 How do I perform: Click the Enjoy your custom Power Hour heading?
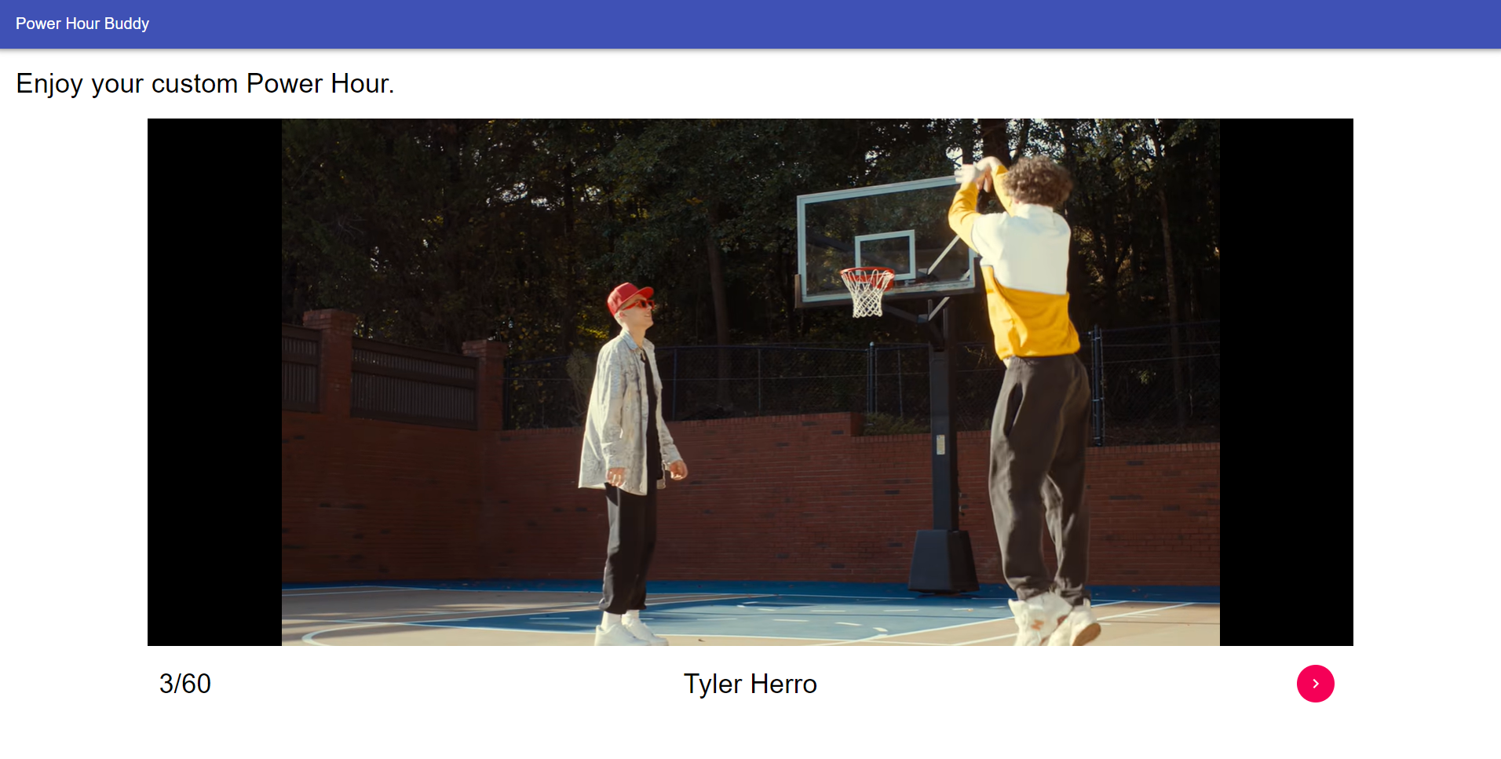[x=205, y=83]
